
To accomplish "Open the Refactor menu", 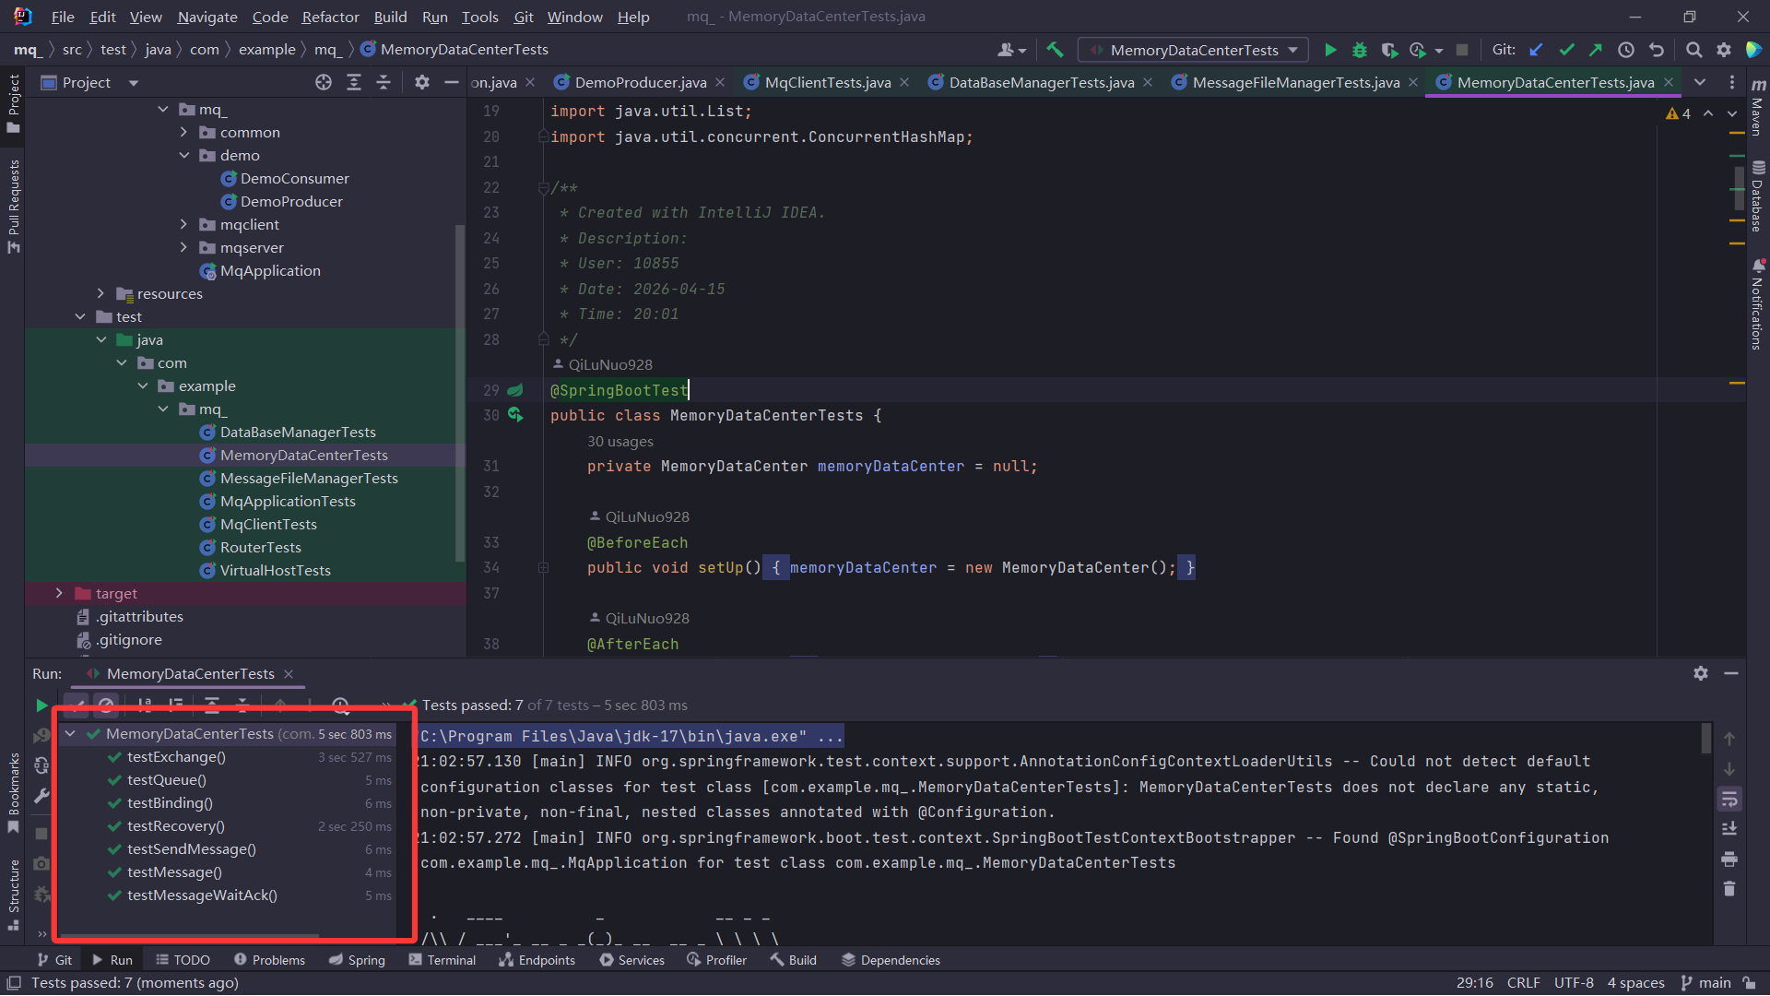I will pyautogui.click(x=330, y=17).
